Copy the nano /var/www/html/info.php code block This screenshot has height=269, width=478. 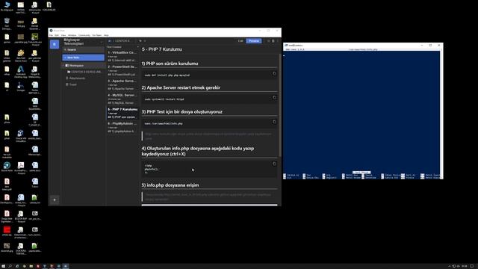(274, 122)
